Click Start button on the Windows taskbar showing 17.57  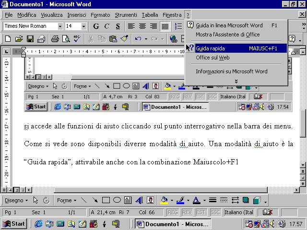coord(14,224)
